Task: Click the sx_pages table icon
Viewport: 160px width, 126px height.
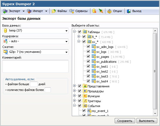Action: [x=94, y=56]
